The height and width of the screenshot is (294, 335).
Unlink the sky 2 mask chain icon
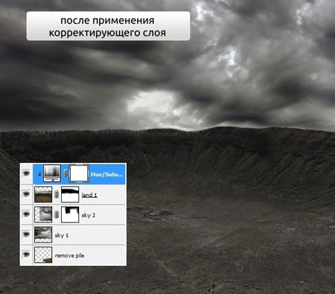coord(57,214)
